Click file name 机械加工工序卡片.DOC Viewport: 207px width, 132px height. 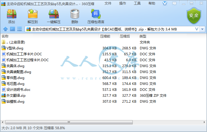[24, 54]
